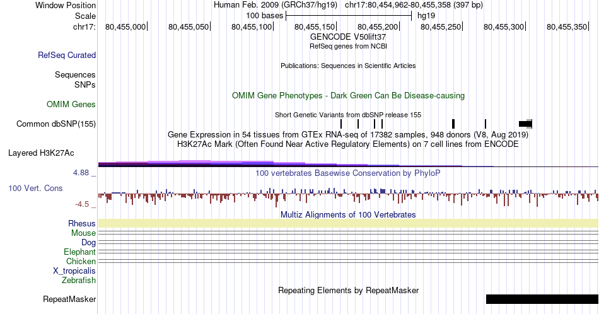This screenshot has width=599, height=314.
Task: Click Gene Expression in 54 tissues GTEx title
Action: 348,134
